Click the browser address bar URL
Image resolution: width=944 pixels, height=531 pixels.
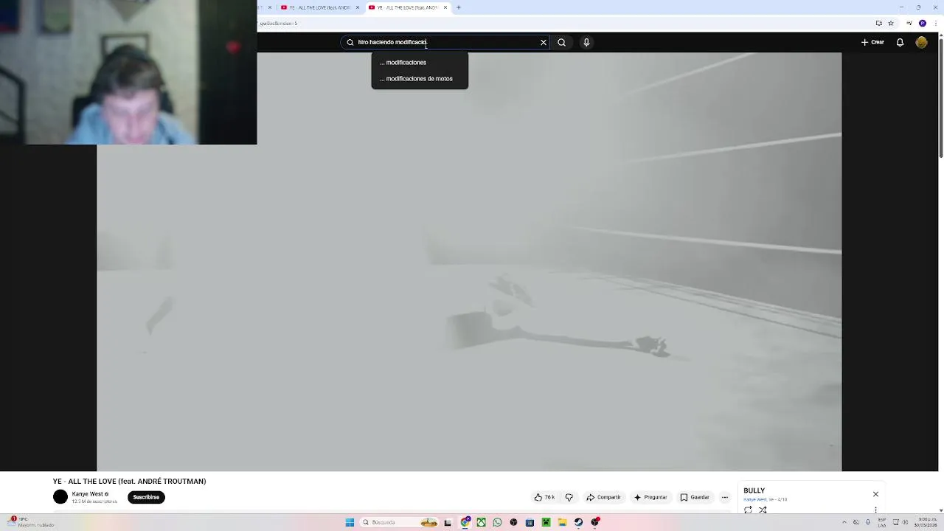click(279, 24)
